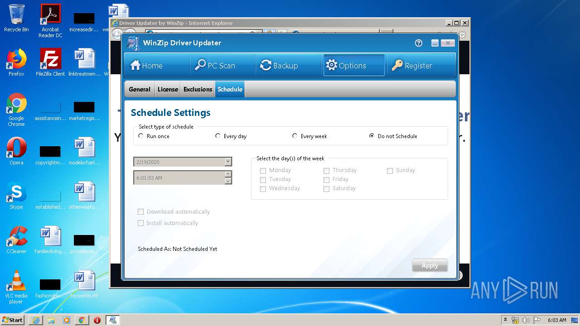The width and height of the screenshot is (580, 326).
Task: Click the volume speaker tray icon
Action: pos(526,320)
